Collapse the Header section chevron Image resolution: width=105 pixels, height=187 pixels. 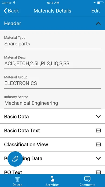[98, 23]
